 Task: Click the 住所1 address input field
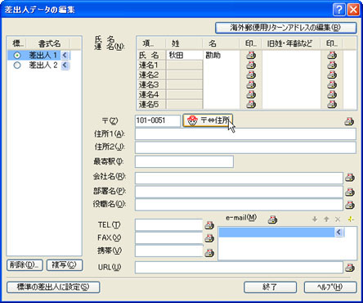point(245,134)
